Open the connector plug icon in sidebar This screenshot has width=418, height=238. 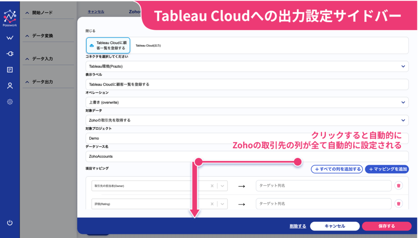pyautogui.click(x=10, y=54)
